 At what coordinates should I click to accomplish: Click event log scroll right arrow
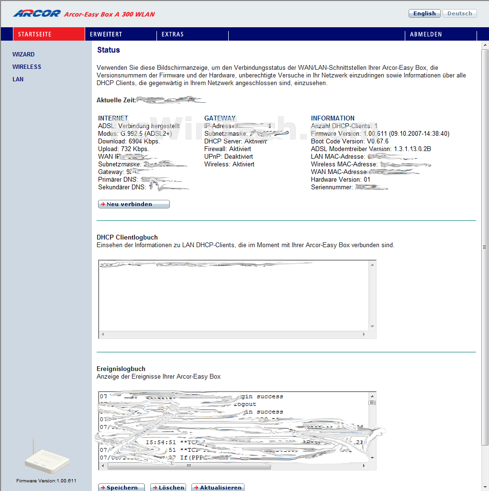(364, 466)
